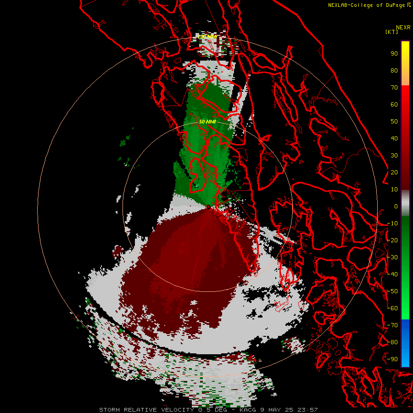This screenshot has height=413, width=413.
Task: Click the 30 value on velocity scale
Action: coord(394,156)
